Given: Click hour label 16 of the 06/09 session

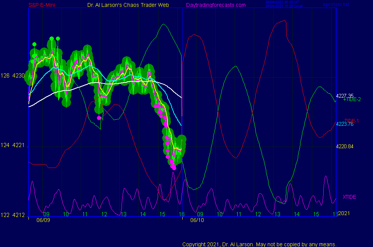Looking at the screenshot, I should [182, 214].
